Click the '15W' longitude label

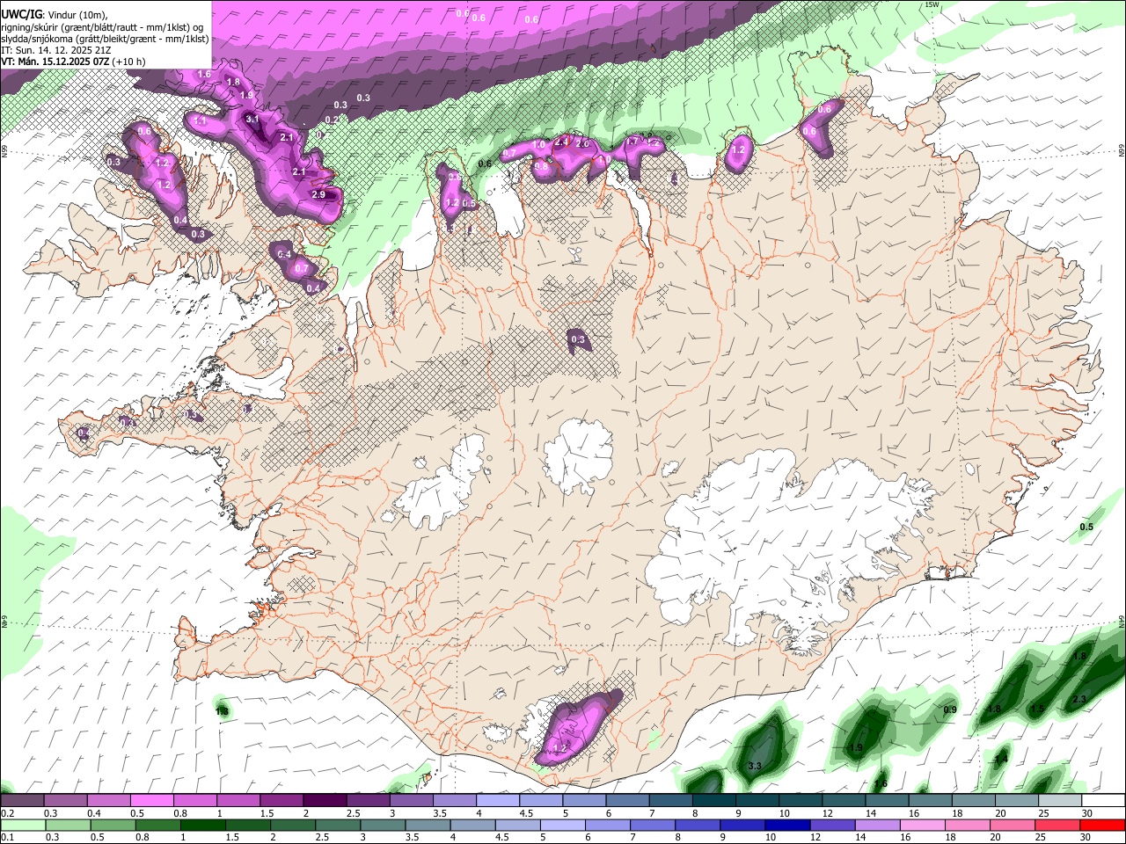pyautogui.click(x=932, y=4)
